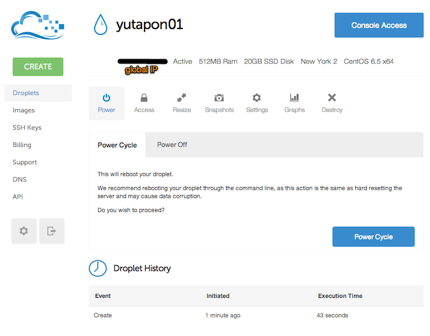Click the '1 minute ago' cell
Screen dimensions: 430x336
pyautogui.click(x=223, y=316)
